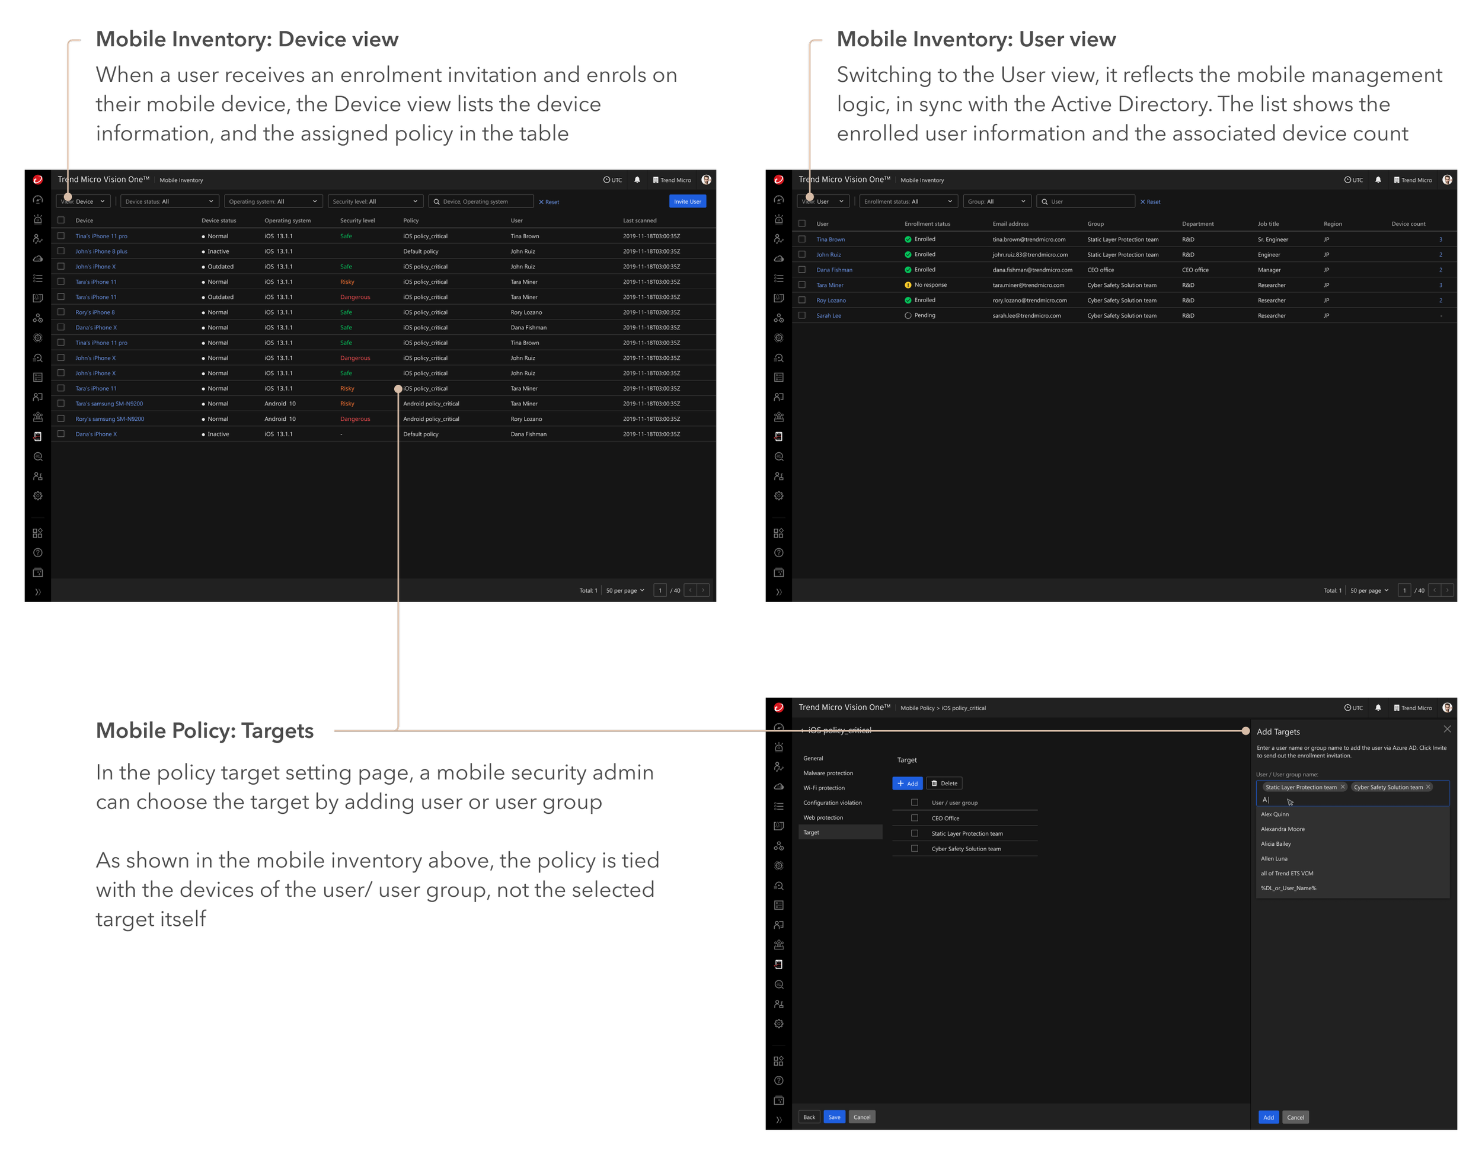Switch to the Malware protection section

pos(828,773)
